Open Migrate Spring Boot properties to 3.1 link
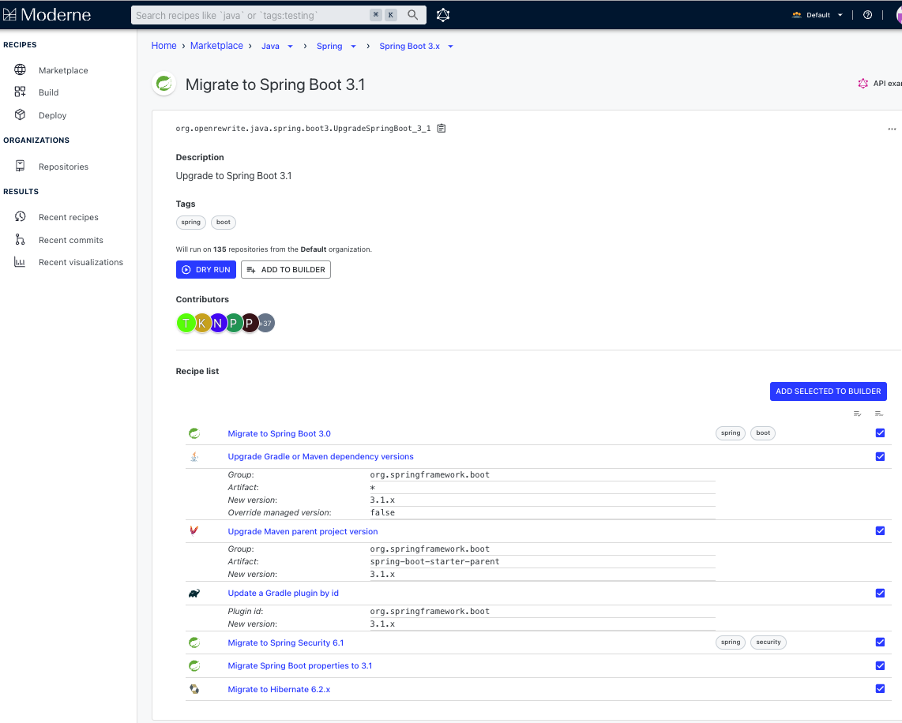Image resolution: width=902 pixels, height=723 pixels. [x=299, y=665]
